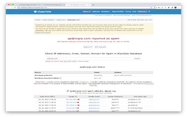
Task: Open the Spam IP/Email Blacklists API link
Action: (x=142, y=16)
